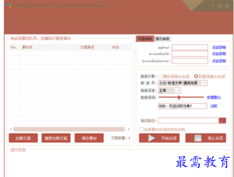234x177 pixels.
Task: Click 点此获取 link beside AccessKeyId
Action: pyautogui.click(x=219, y=54)
